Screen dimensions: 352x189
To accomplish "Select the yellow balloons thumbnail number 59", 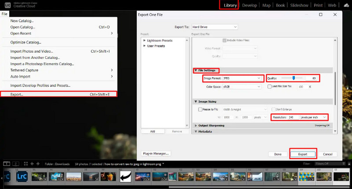I will 307,176.
